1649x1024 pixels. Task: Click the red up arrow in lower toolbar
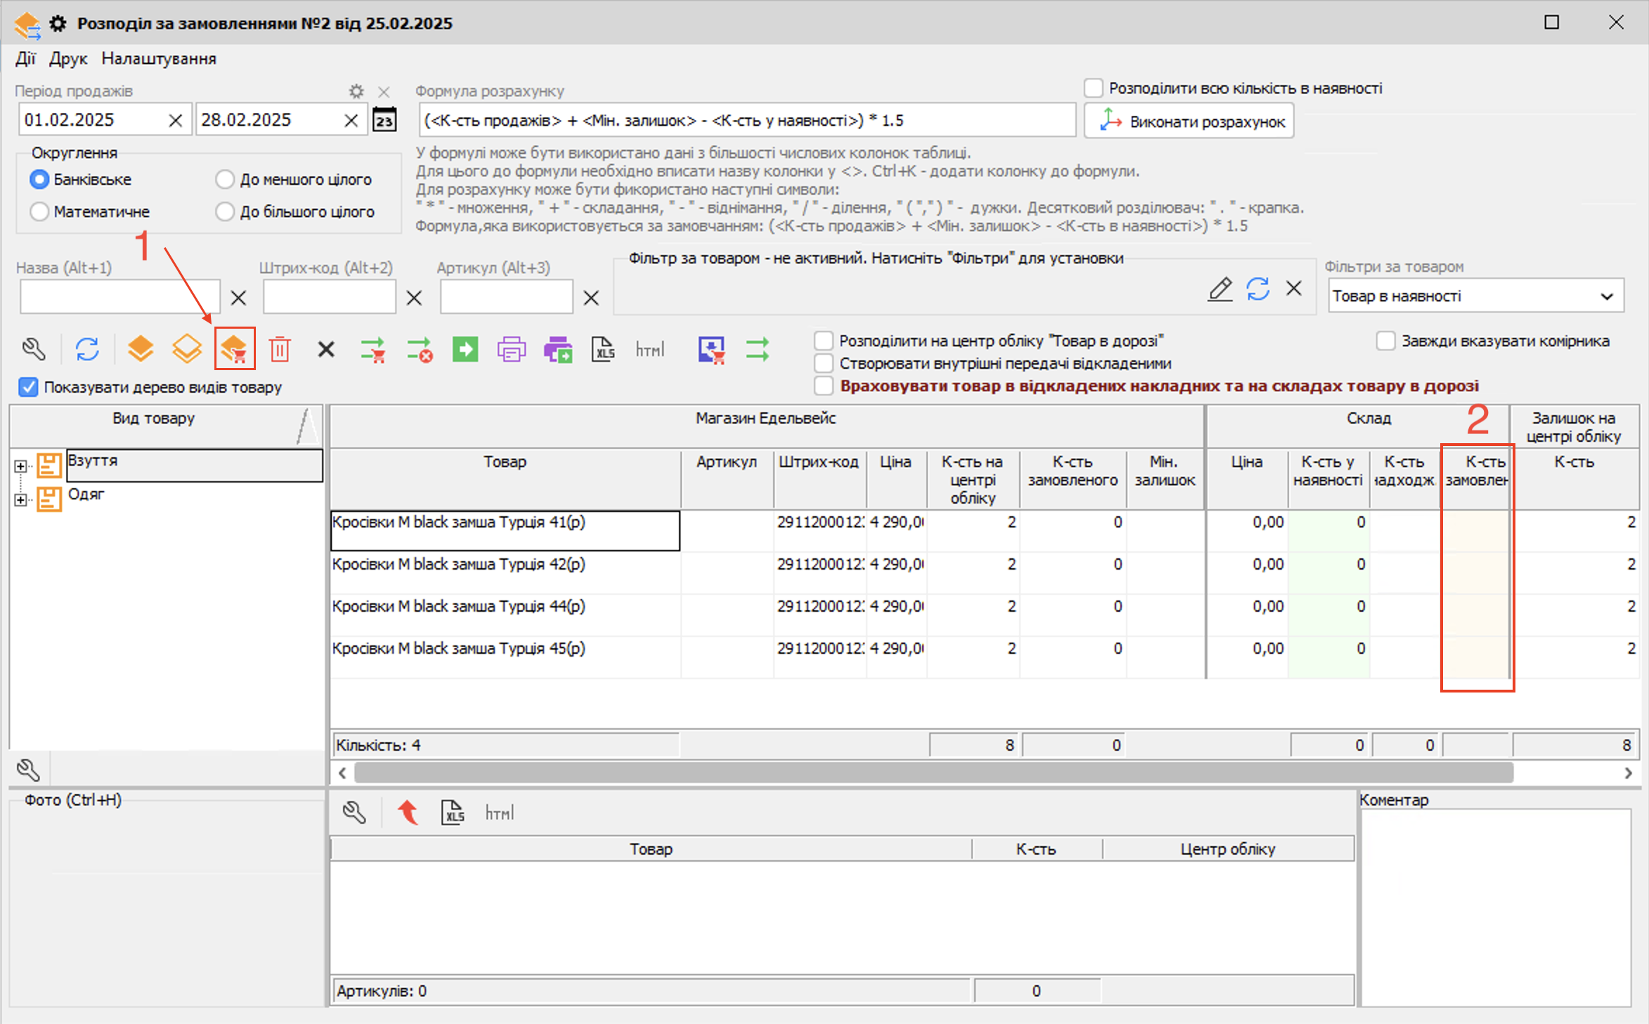pos(408,813)
